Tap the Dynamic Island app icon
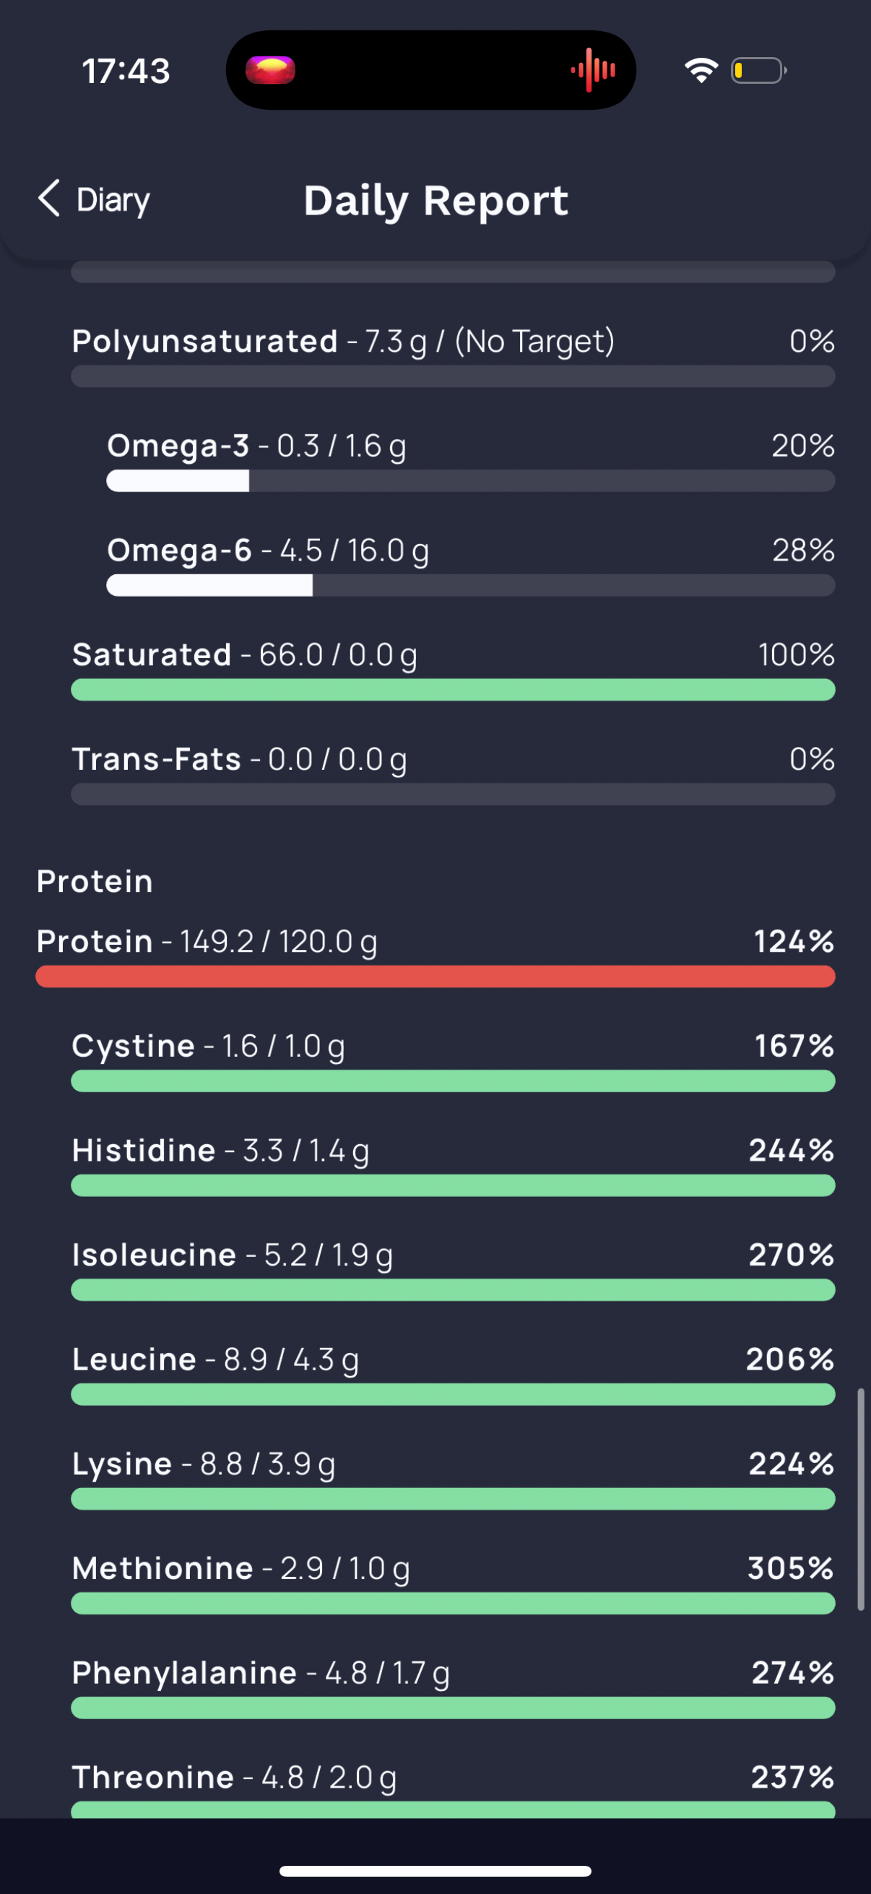This screenshot has width=871, height=1894. pyautogui.click(x=270, y=70)
